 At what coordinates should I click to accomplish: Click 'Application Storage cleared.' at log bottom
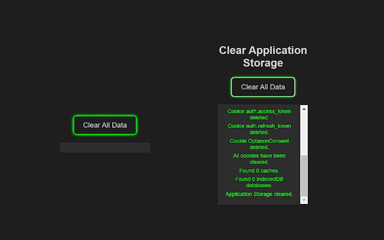259,194
